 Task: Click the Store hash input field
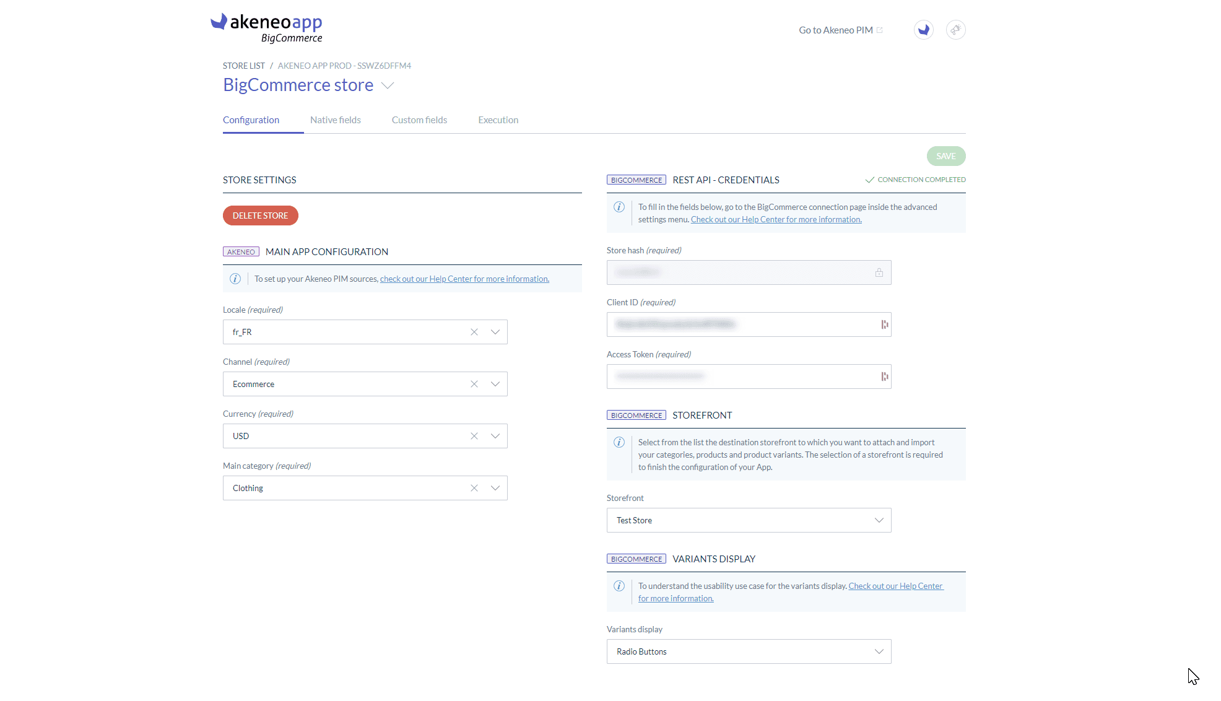tap(749, 272)
